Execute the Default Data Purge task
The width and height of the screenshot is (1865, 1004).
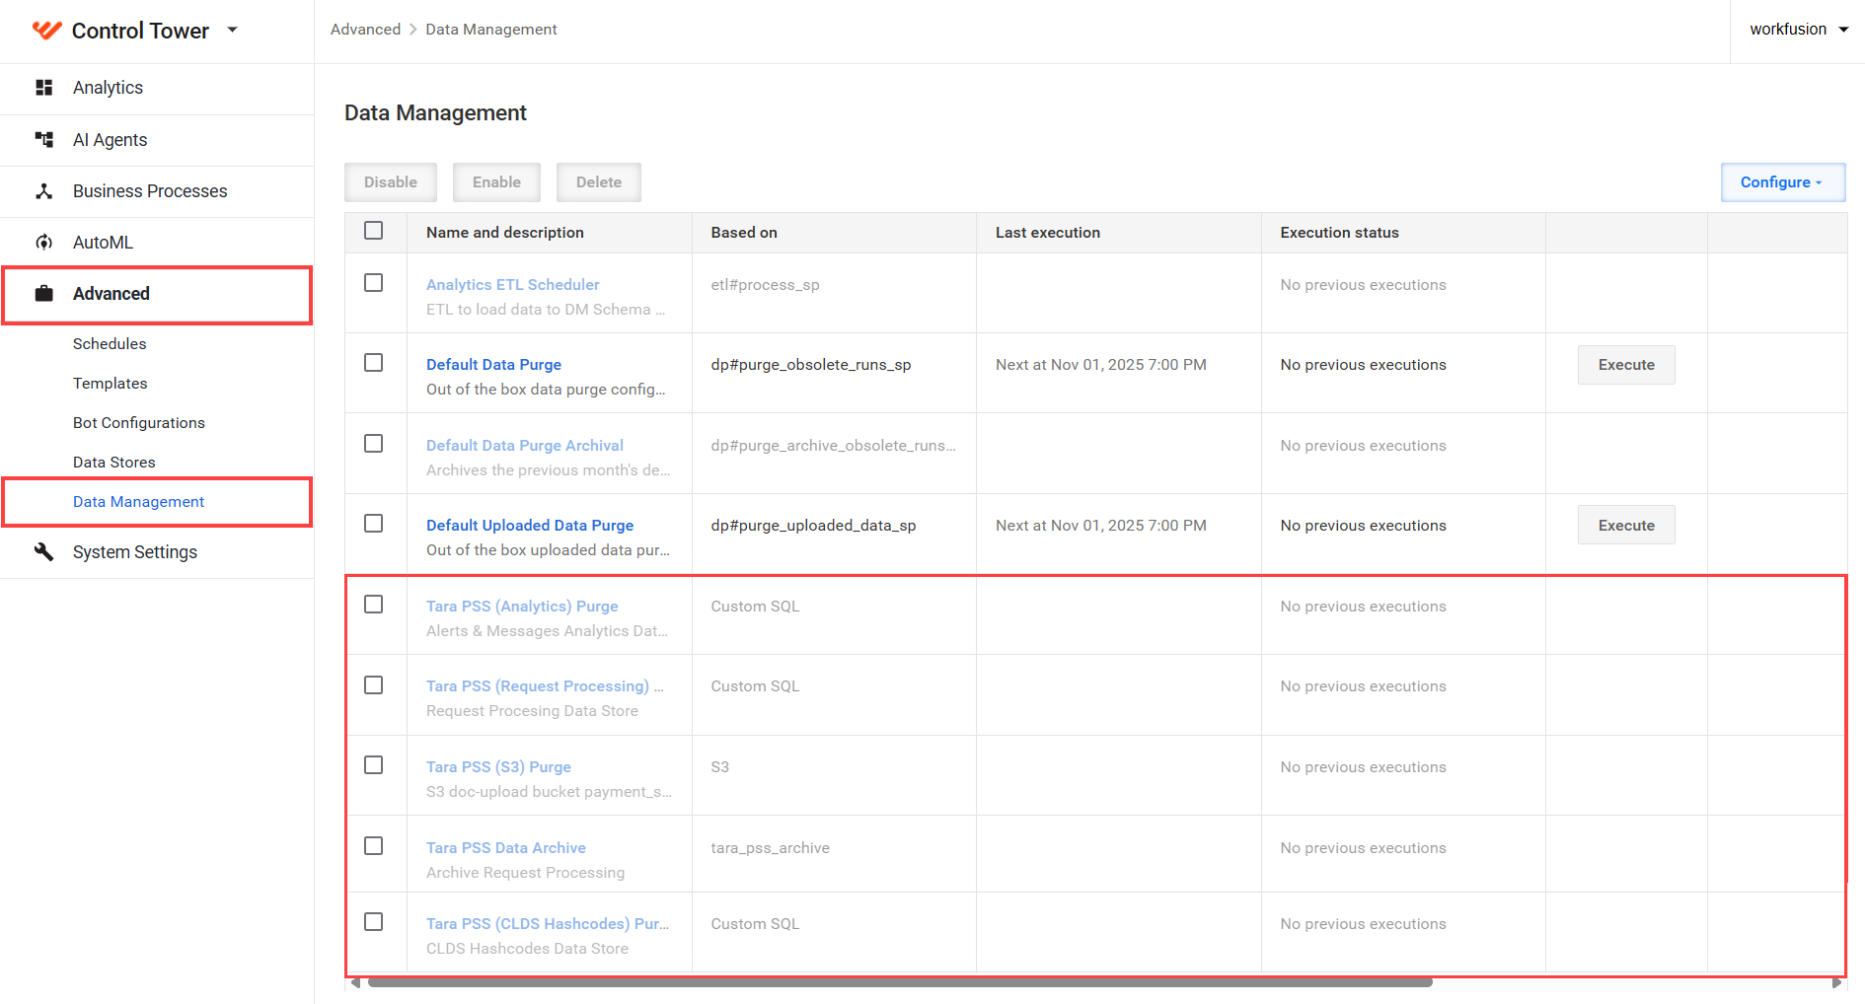coord(1626,365)
